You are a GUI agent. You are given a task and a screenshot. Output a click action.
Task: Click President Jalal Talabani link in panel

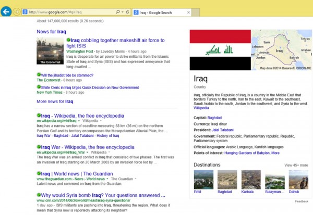(x=223, y=130)
